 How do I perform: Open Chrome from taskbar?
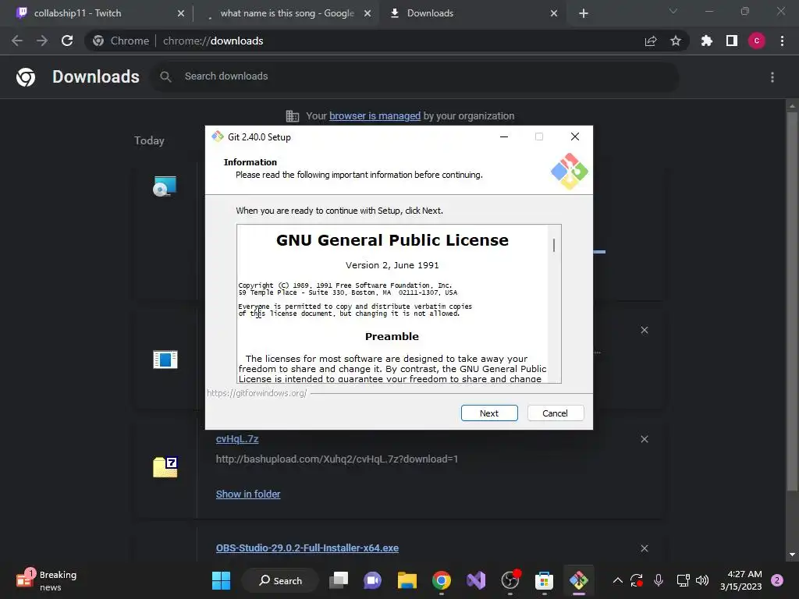pyautogui.click(x=442, y=580)
